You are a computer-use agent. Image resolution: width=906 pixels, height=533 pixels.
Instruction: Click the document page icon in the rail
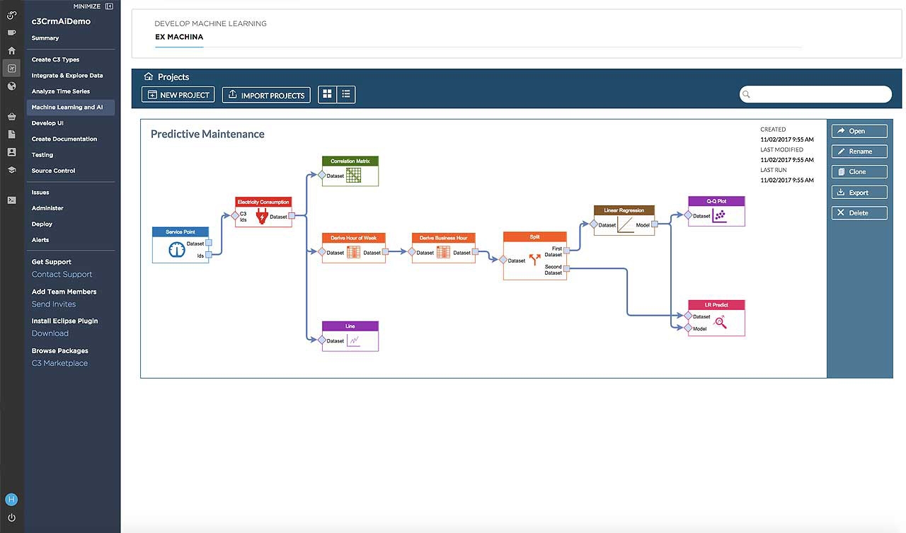coord(11,134)
